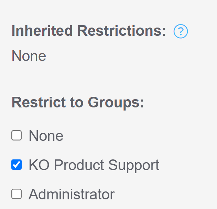Enable the Administrator group checkbox
217x209 pixels.
(17, 194)
